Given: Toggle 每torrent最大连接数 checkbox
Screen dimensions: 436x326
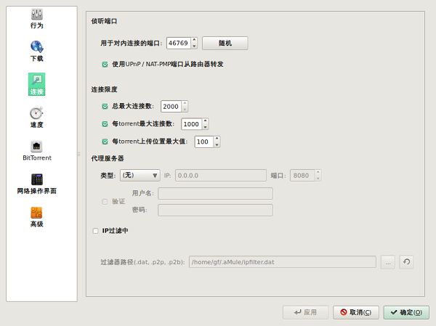Looking at the screenshot, I should pos(105,124).
